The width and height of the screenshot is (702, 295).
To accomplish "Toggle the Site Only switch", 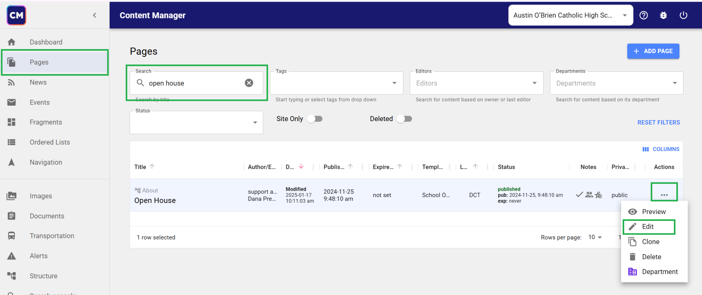I will [x=315, y=119].
